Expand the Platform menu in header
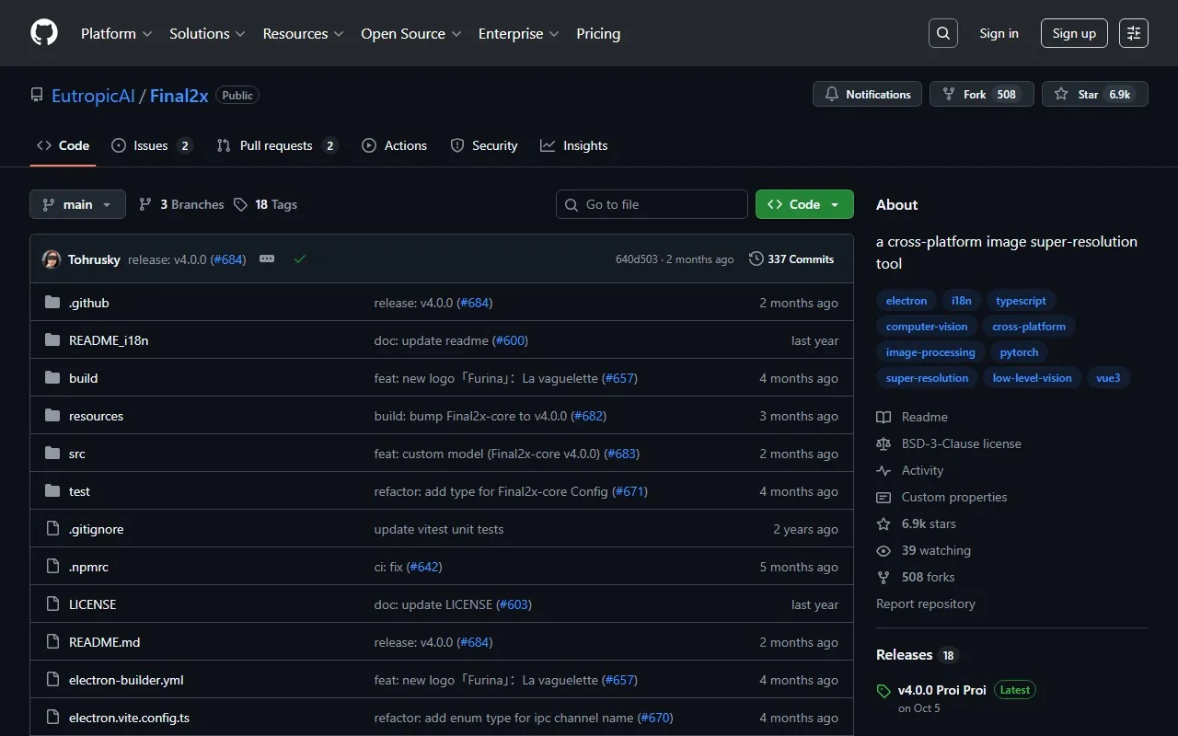 [116, 33]
